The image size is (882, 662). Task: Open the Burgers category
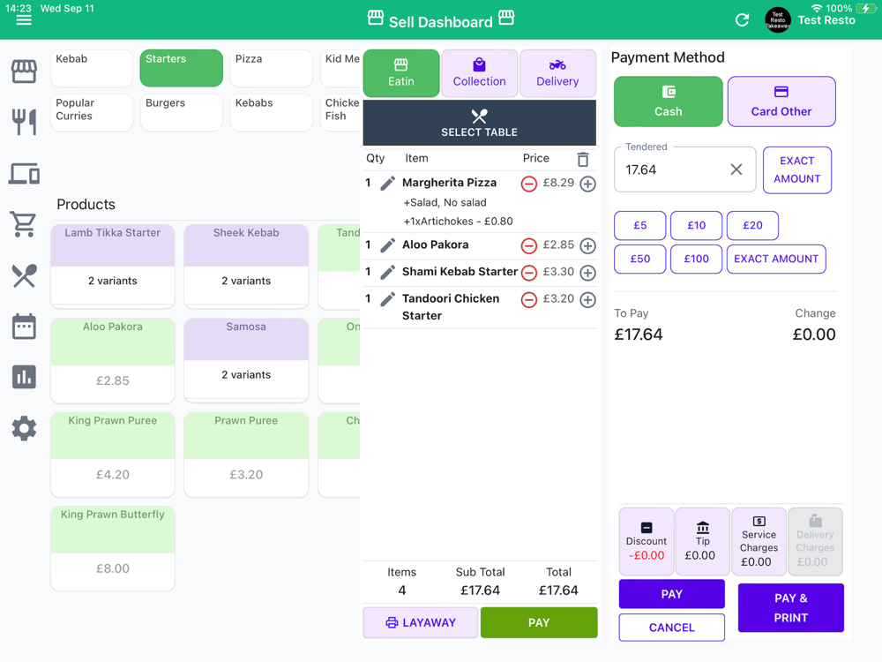click(181, 112)
